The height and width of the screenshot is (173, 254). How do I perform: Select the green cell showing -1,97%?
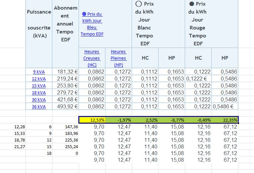point(119,120)
